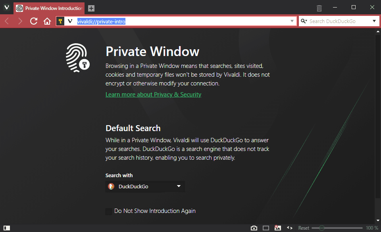This screenshot has width=381, height=232.
Task: Click the Vivaldi menu logo icon
Action: tap(7, 8)
